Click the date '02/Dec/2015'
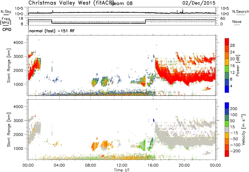The width and height of the screenshot is (249, 172). click(x=199, y=3)
